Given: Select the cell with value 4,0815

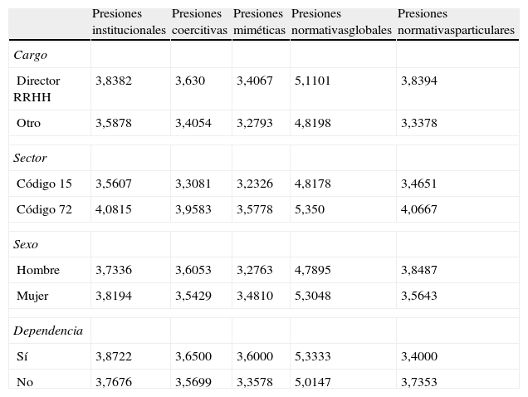Looking at the screenshot, I should (x=114, y=209).
